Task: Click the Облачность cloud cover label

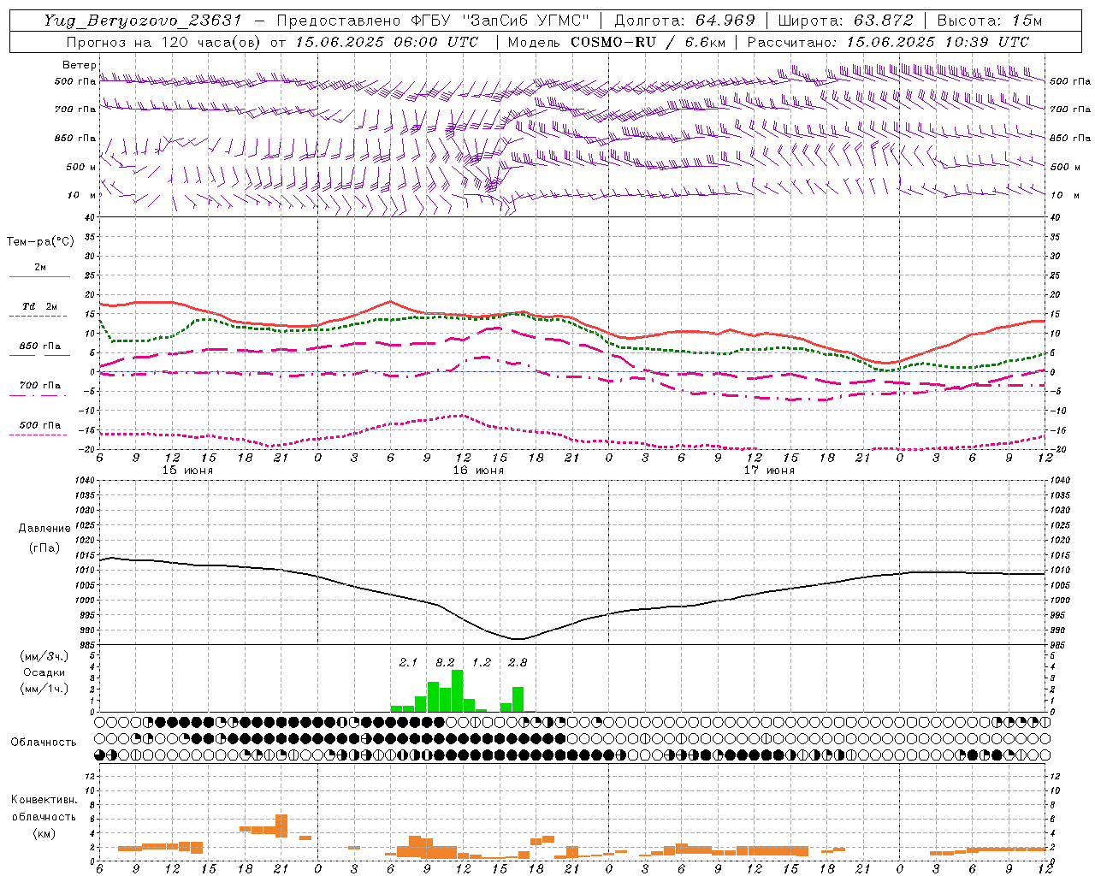Action: click(x=44, y=743)
